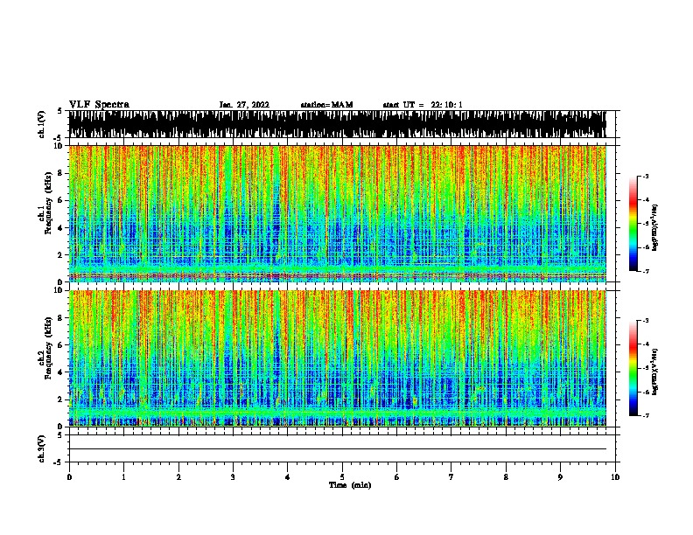Click the "6" kHz tick of ch.1 spectrogram
This screenshot has height=535, width=693.
[x=60, y=201]
